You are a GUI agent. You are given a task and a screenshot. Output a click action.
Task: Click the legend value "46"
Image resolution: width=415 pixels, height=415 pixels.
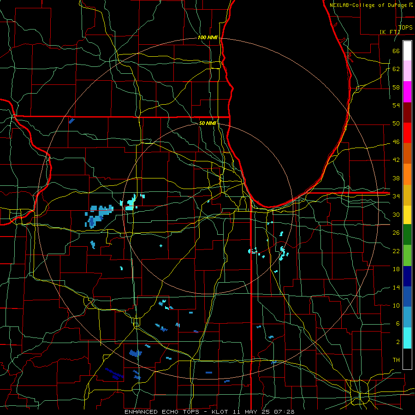pos(396,142)
